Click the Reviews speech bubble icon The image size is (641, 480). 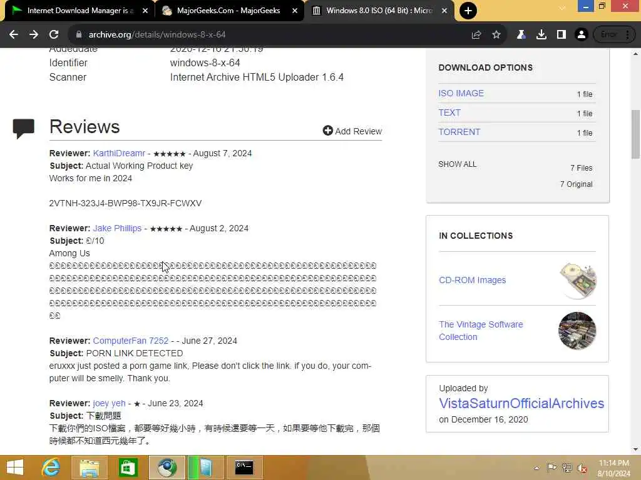coord(24,129)
